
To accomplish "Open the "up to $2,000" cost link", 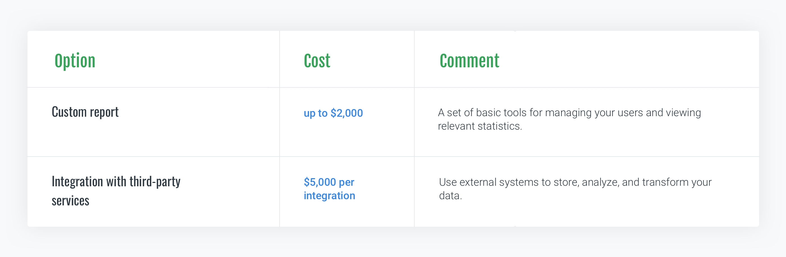I will pos(333,113).
